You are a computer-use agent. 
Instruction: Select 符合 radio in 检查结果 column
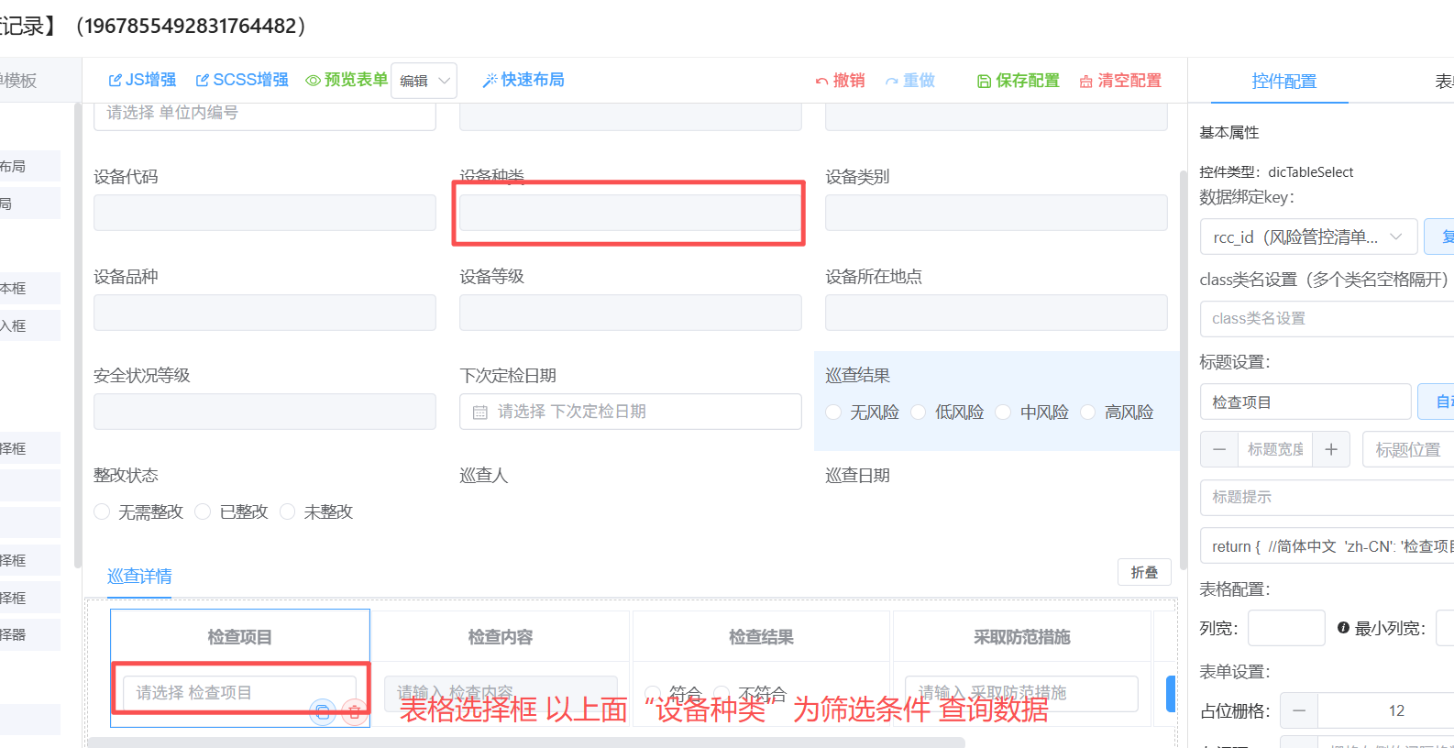coord(653,693)
